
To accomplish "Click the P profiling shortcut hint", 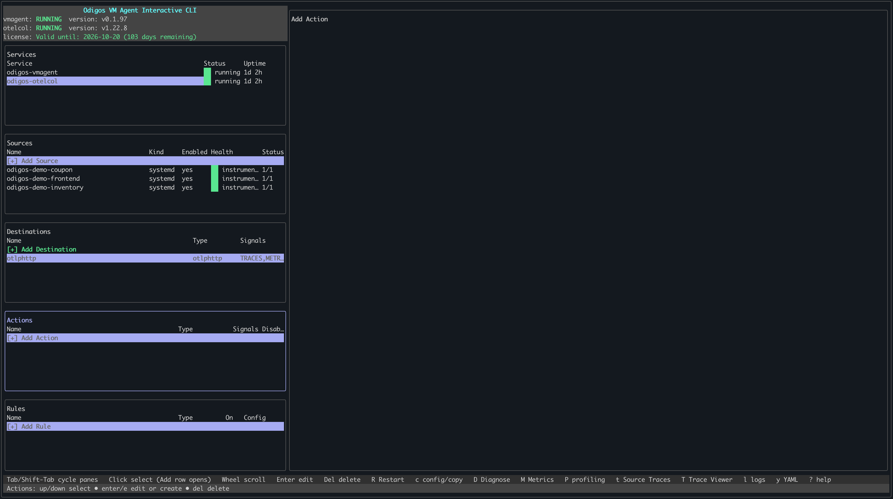I will [x=585, y=479].
